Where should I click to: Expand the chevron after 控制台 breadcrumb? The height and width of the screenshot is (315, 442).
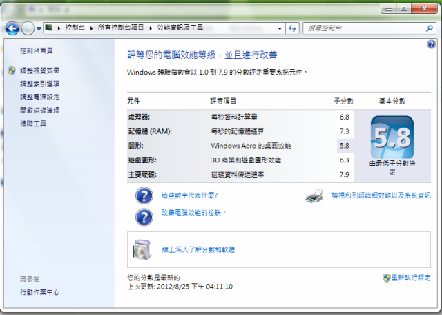click(x=91, y=28)
